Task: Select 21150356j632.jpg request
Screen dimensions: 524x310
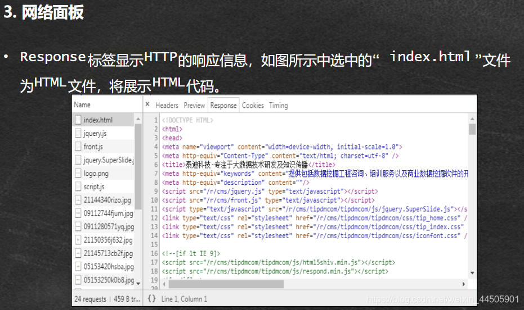Action: pyautogui.click(x=103, y=240)
